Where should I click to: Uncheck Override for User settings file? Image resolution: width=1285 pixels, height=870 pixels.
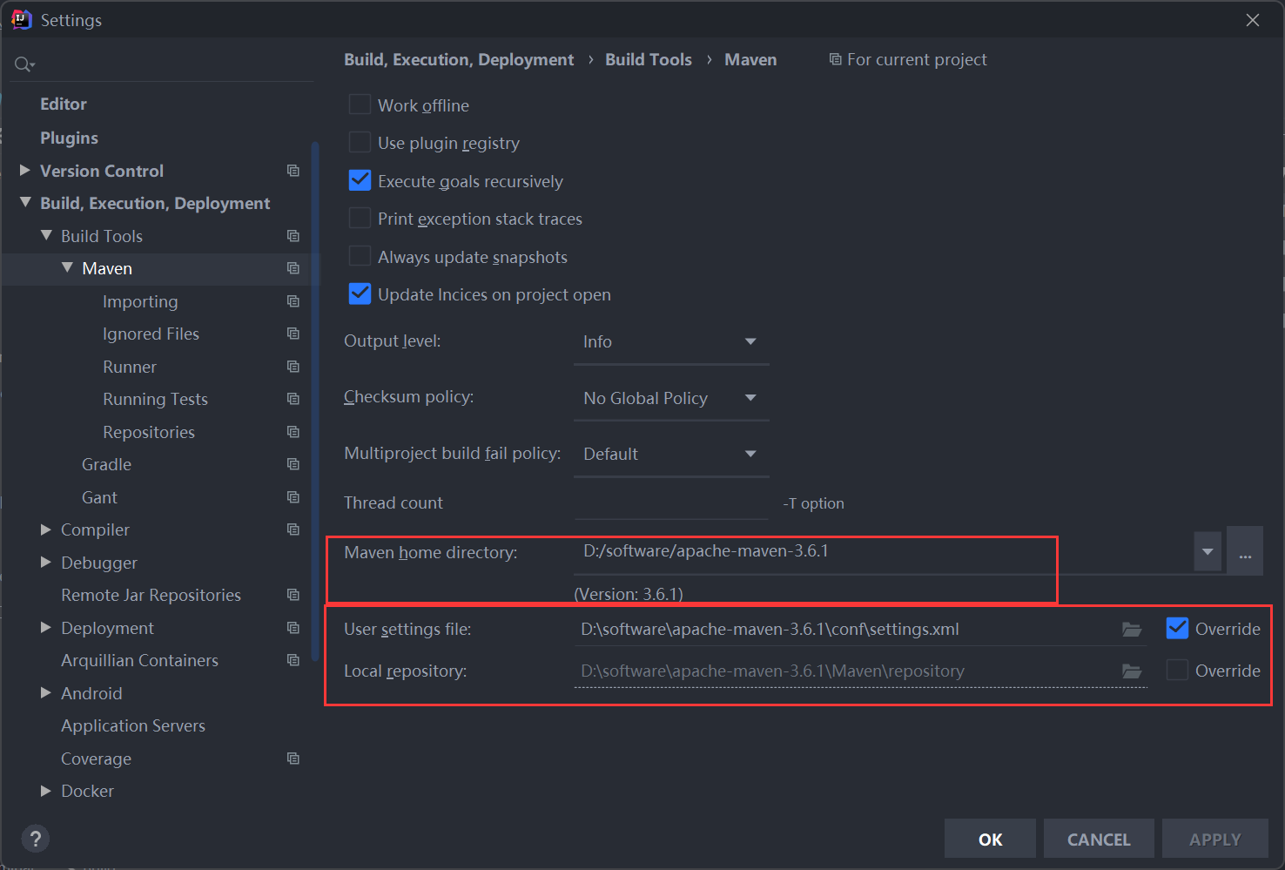(1177, 628)
